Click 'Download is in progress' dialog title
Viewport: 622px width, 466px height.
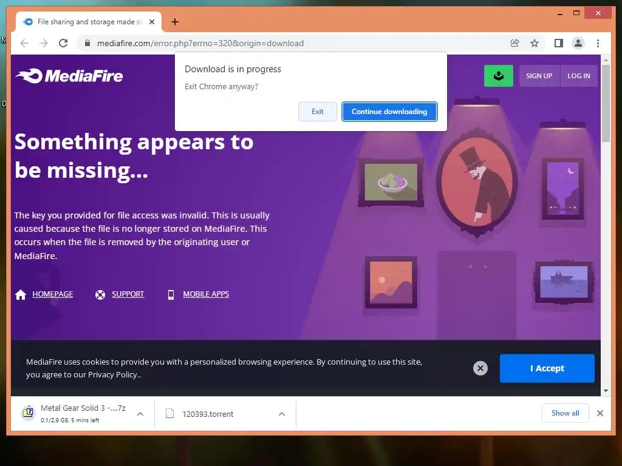pyautogui.click(x=233, y=69)
